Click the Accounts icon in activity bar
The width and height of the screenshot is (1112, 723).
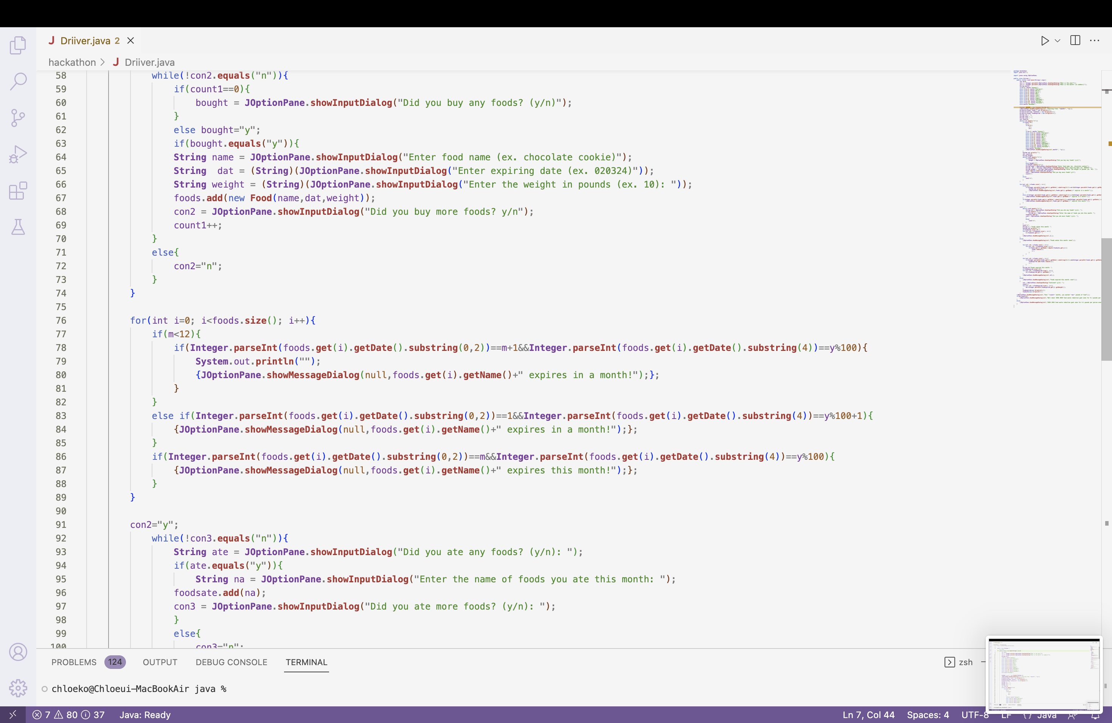18,652
